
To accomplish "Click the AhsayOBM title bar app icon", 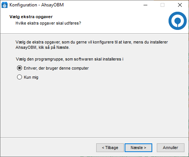I will coord(5,5).
